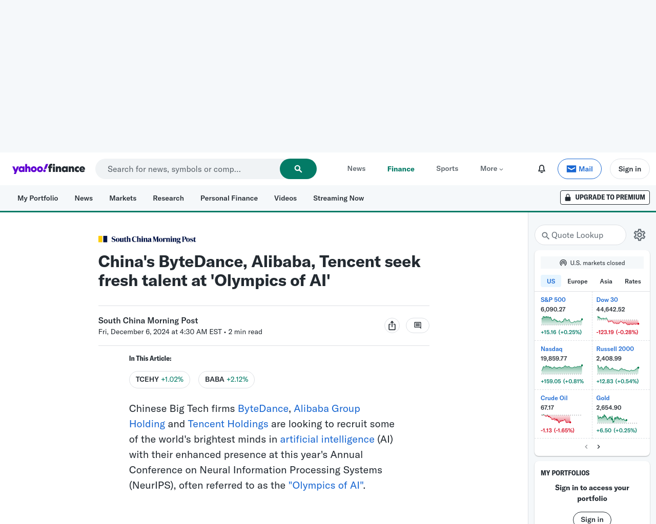Open the article comments icon
Screen dimensions: 656x524
point(418,325)
